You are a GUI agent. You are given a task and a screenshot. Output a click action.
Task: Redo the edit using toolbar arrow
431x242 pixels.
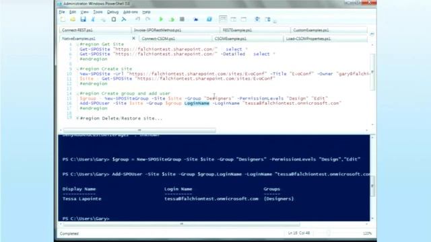pyautogui.click(x=148, y=19)
